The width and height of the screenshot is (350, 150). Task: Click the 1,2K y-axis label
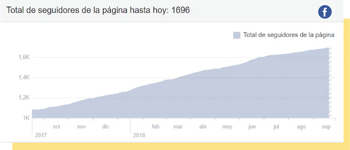(x=24, y=98)
